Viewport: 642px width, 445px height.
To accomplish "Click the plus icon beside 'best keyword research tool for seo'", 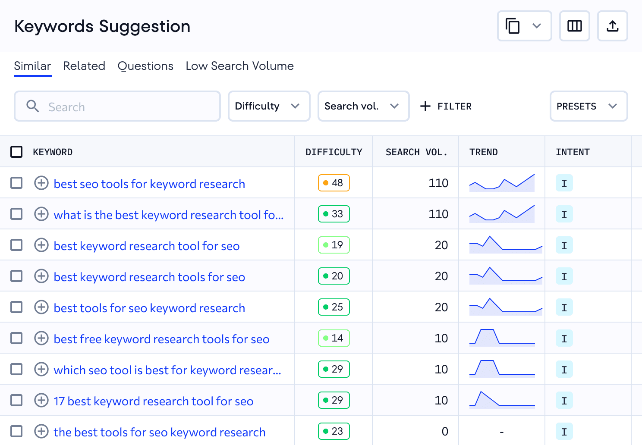I will coord(41,245).
